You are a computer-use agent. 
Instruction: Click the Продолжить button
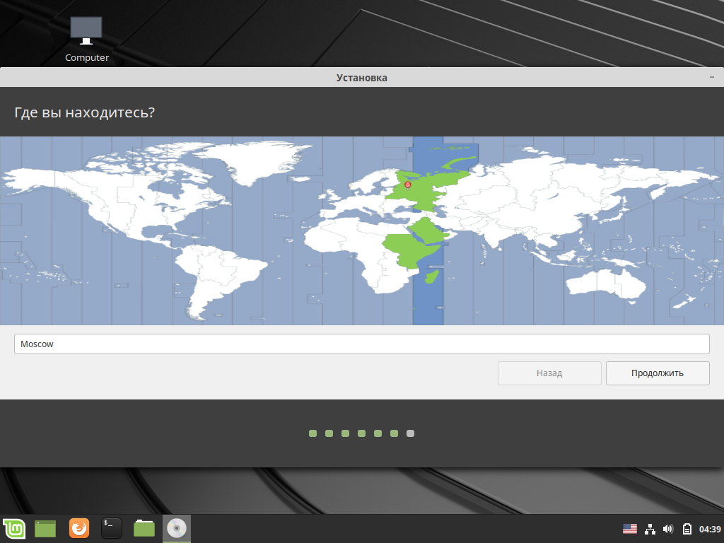click(658, 373)
